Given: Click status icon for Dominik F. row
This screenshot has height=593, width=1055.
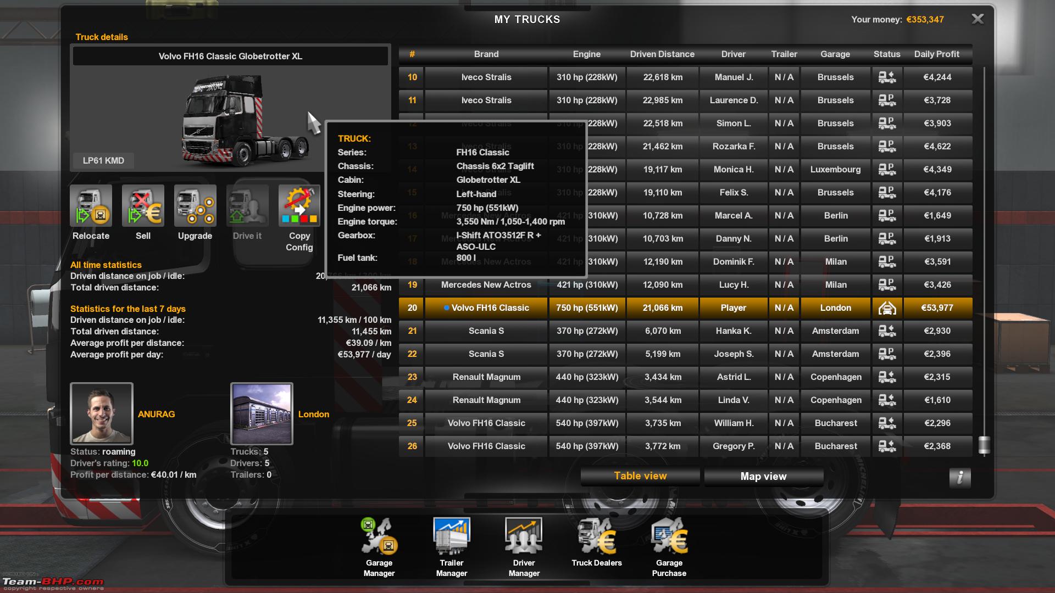Looking at the screenshot, I should pyautogui.click(x=887, y=262).
